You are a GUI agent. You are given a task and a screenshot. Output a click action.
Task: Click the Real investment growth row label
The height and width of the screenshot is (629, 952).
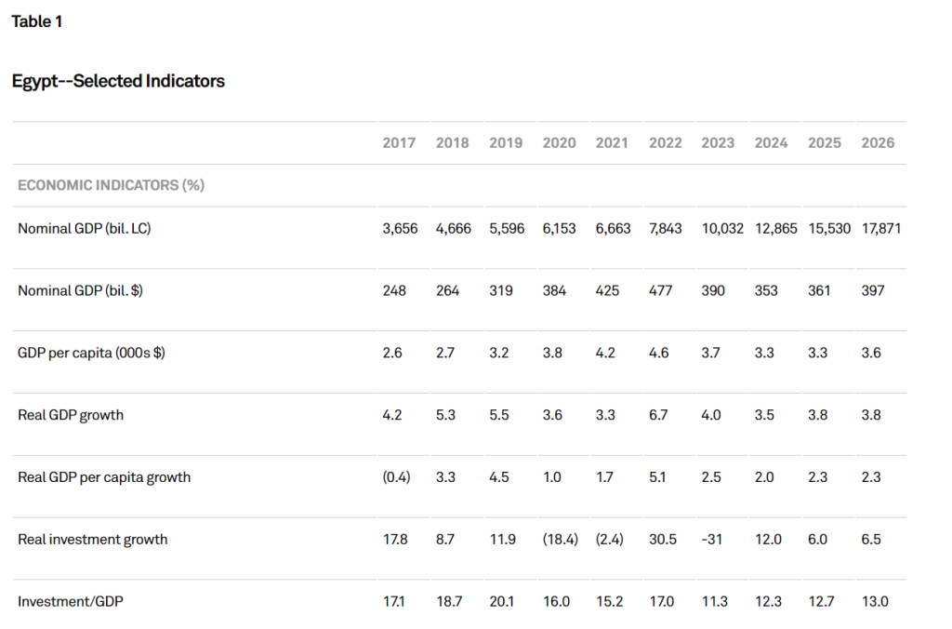93,540
